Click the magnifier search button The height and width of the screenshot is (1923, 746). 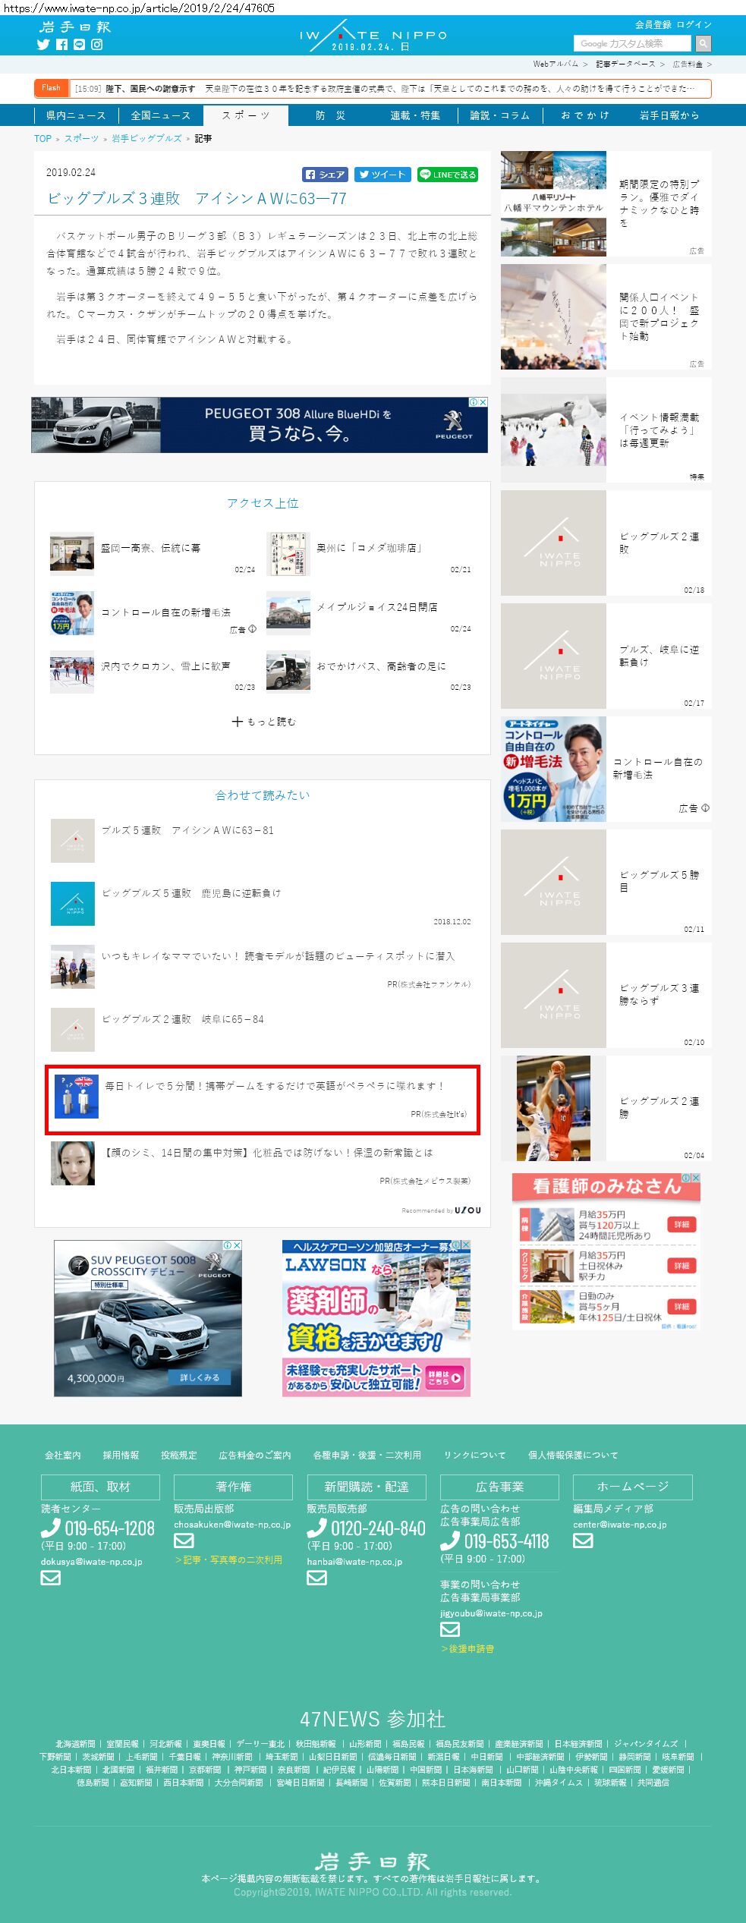tap(704, 44)
